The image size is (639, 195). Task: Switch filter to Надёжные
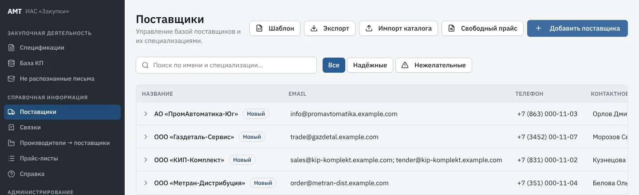(370, 65)
